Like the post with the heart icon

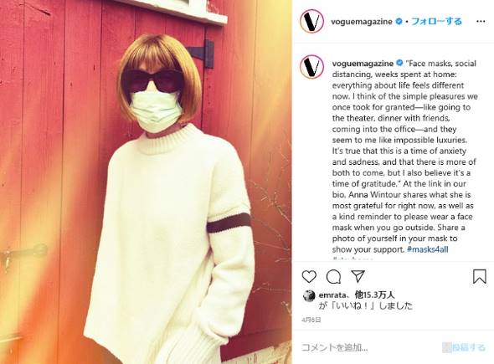[309, 277]
